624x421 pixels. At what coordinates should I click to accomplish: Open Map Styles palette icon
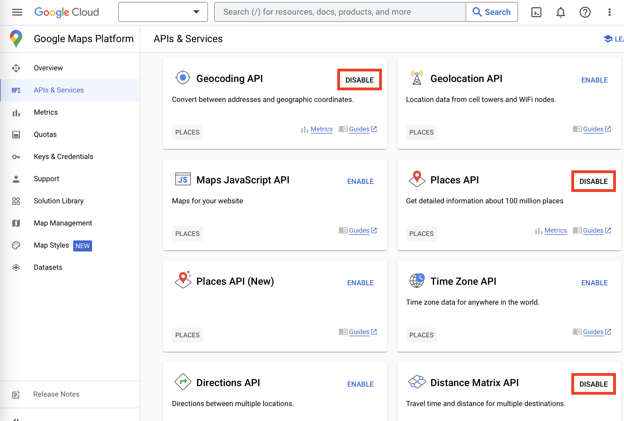16,245
